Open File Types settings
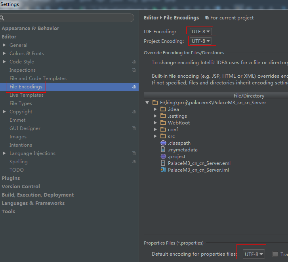This screenshot has width=288, height=262. click(x=21, y=103)
